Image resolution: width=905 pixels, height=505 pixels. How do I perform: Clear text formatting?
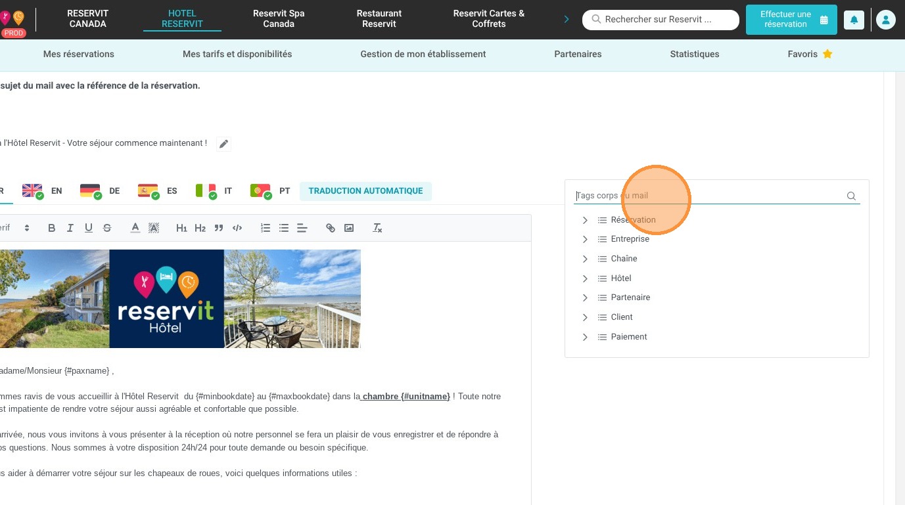coord(377,228)
